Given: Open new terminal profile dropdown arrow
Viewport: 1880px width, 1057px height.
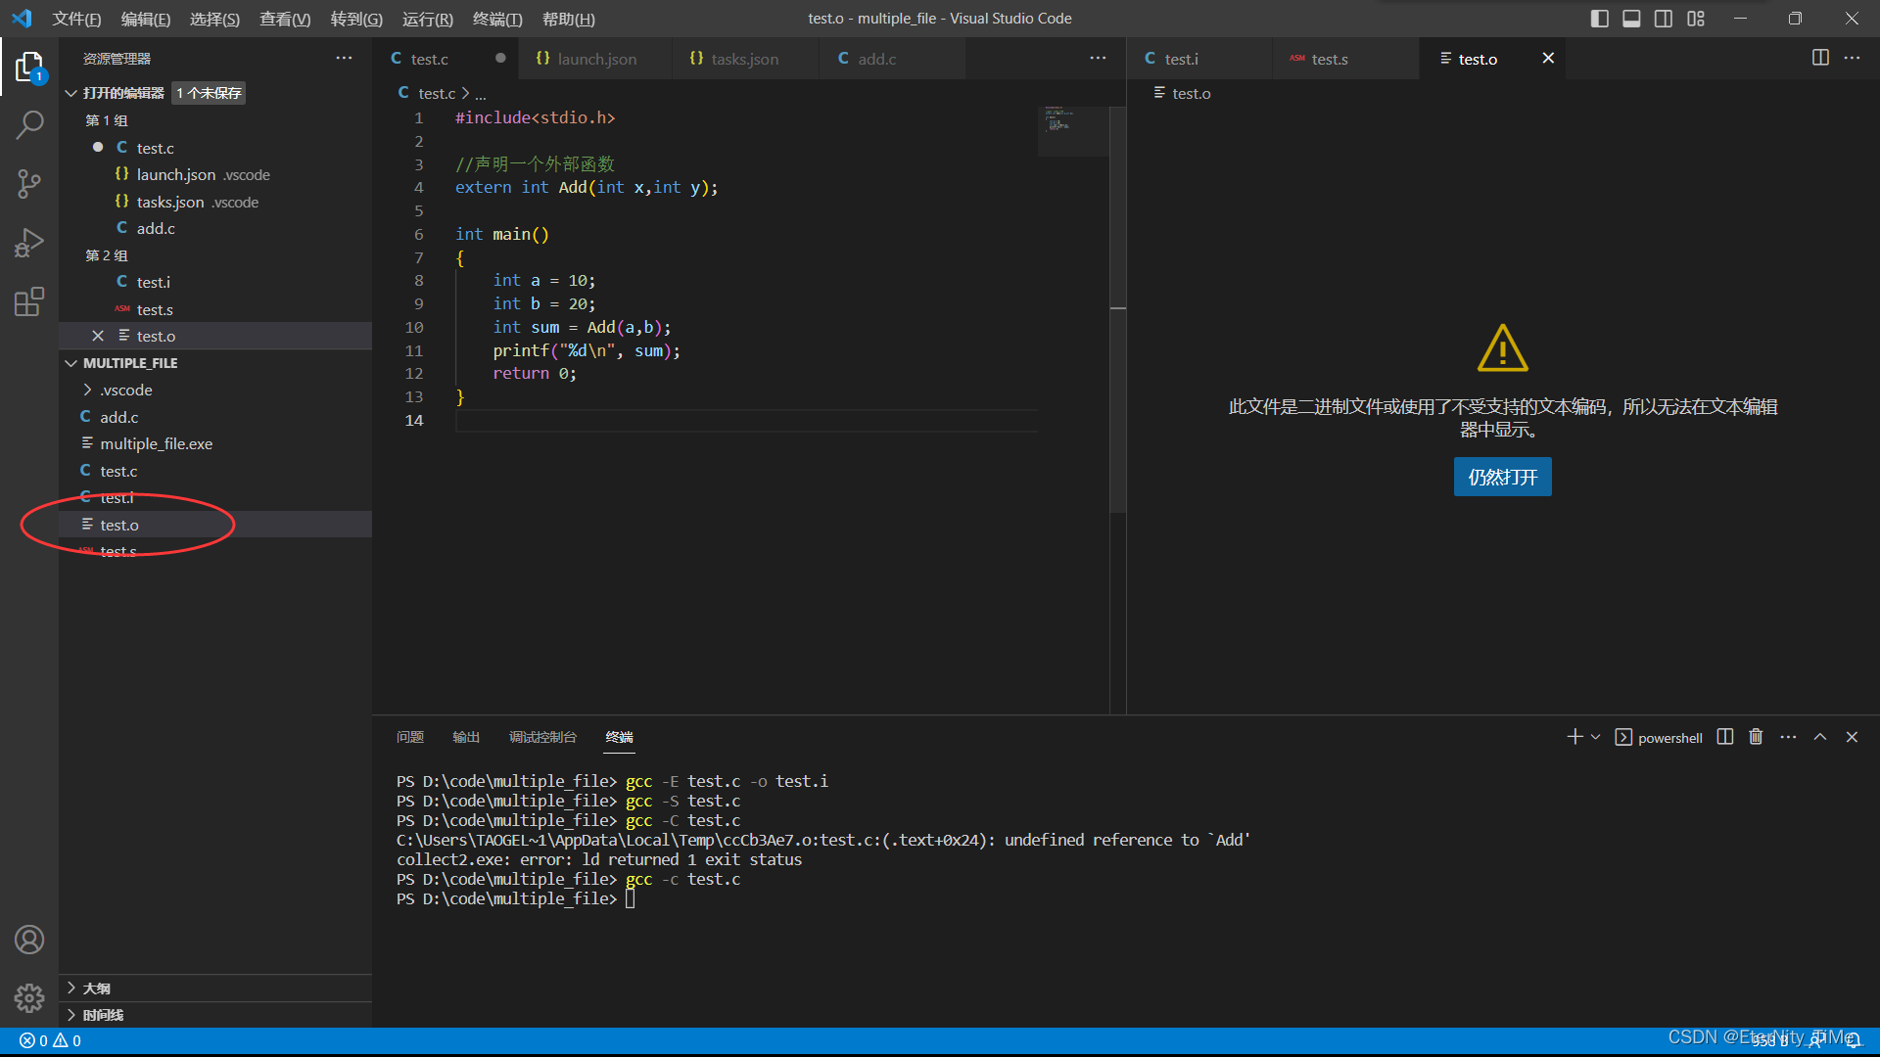Looking at the screenshot, I should (x=1596, y=737).
